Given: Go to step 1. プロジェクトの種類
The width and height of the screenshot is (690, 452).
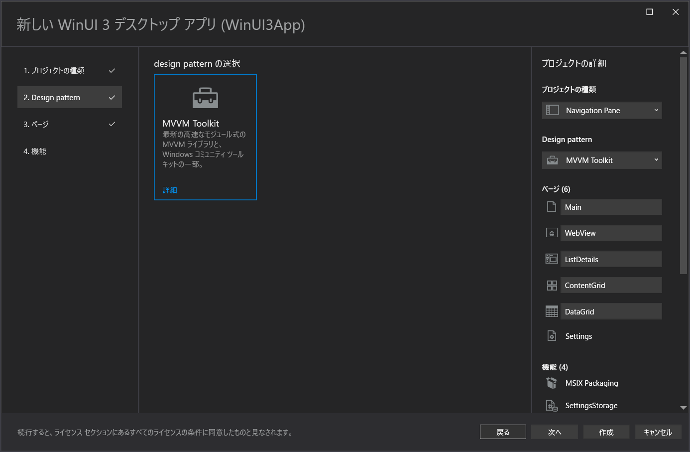Looking at the screenshot, I should (70, 70).
